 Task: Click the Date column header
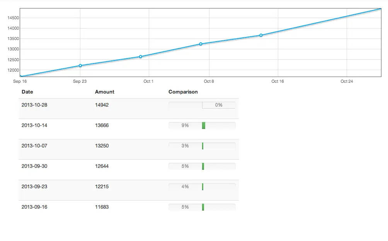[x=27, y=92]
